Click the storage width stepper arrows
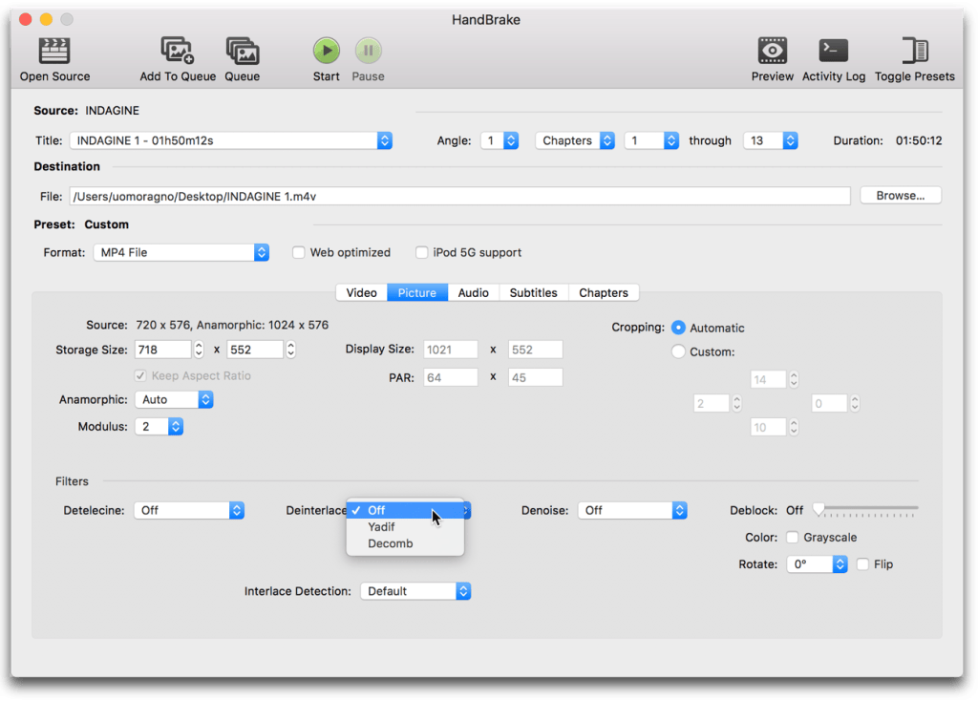 click(199, 350)
